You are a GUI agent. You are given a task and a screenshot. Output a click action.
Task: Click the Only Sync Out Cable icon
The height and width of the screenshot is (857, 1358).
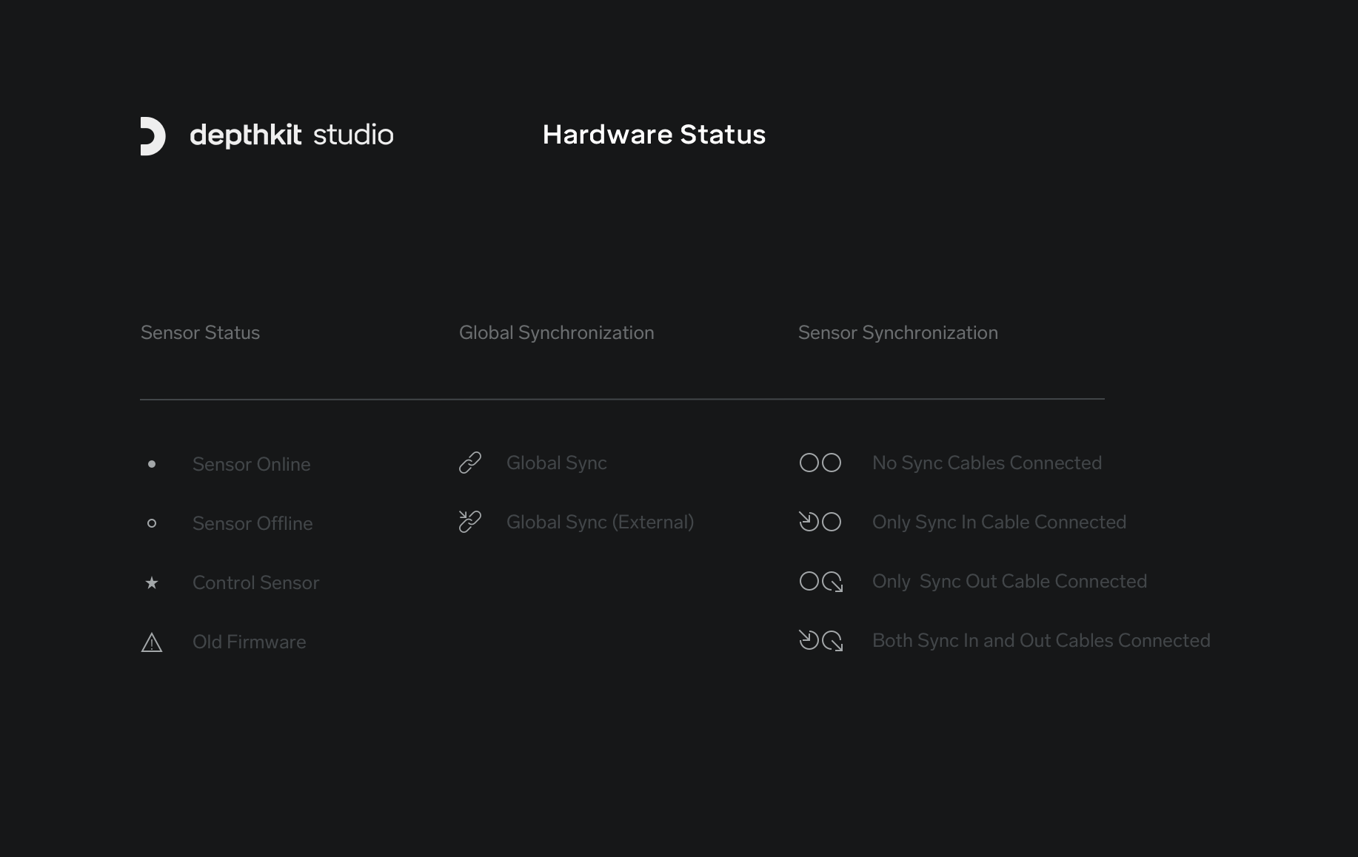click(820, 582)
